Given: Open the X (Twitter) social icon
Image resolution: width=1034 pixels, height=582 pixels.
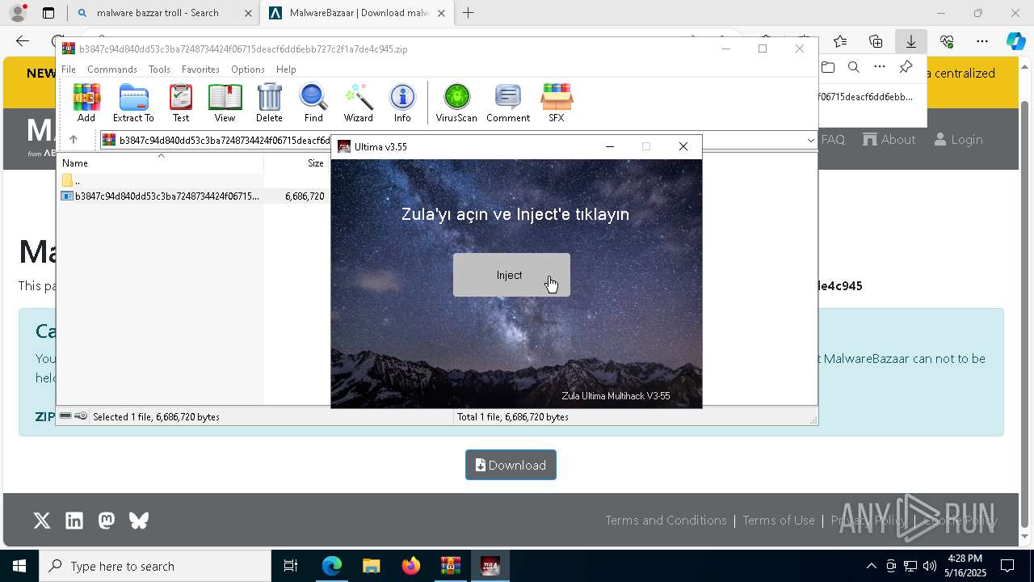Looking at the screenshot, I should click(42, 521).
